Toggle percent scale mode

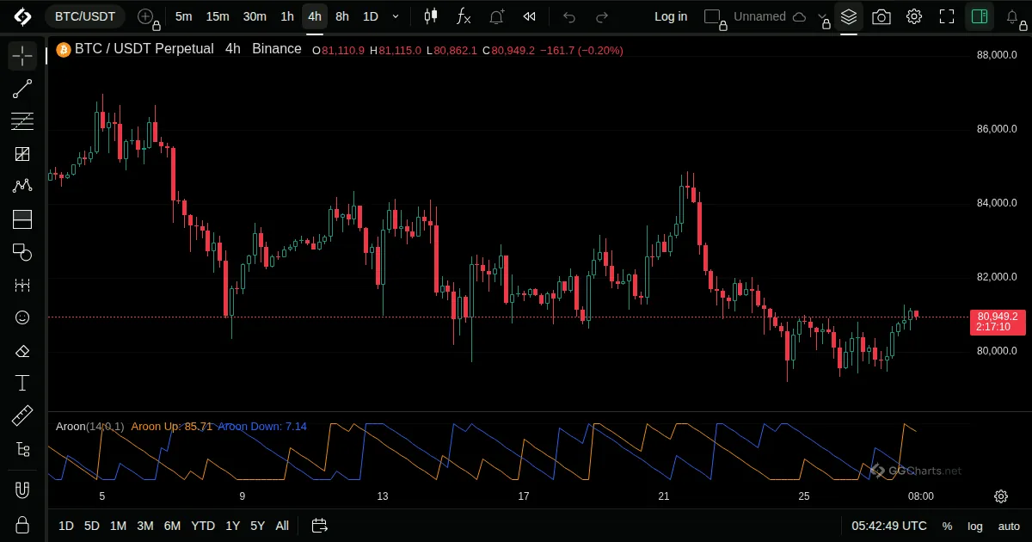947,526
